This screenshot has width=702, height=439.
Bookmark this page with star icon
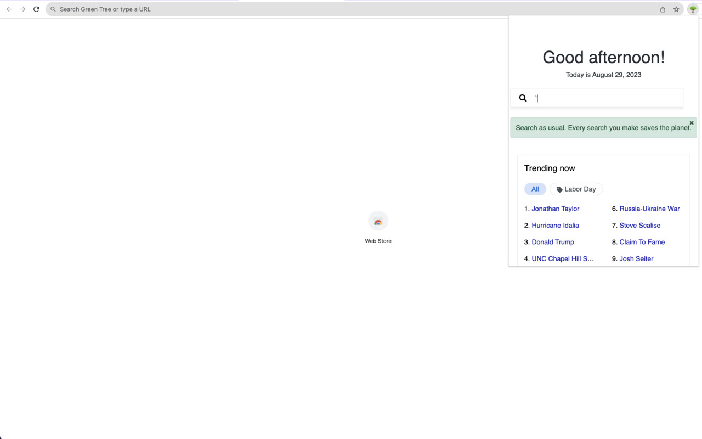(676, 9)
